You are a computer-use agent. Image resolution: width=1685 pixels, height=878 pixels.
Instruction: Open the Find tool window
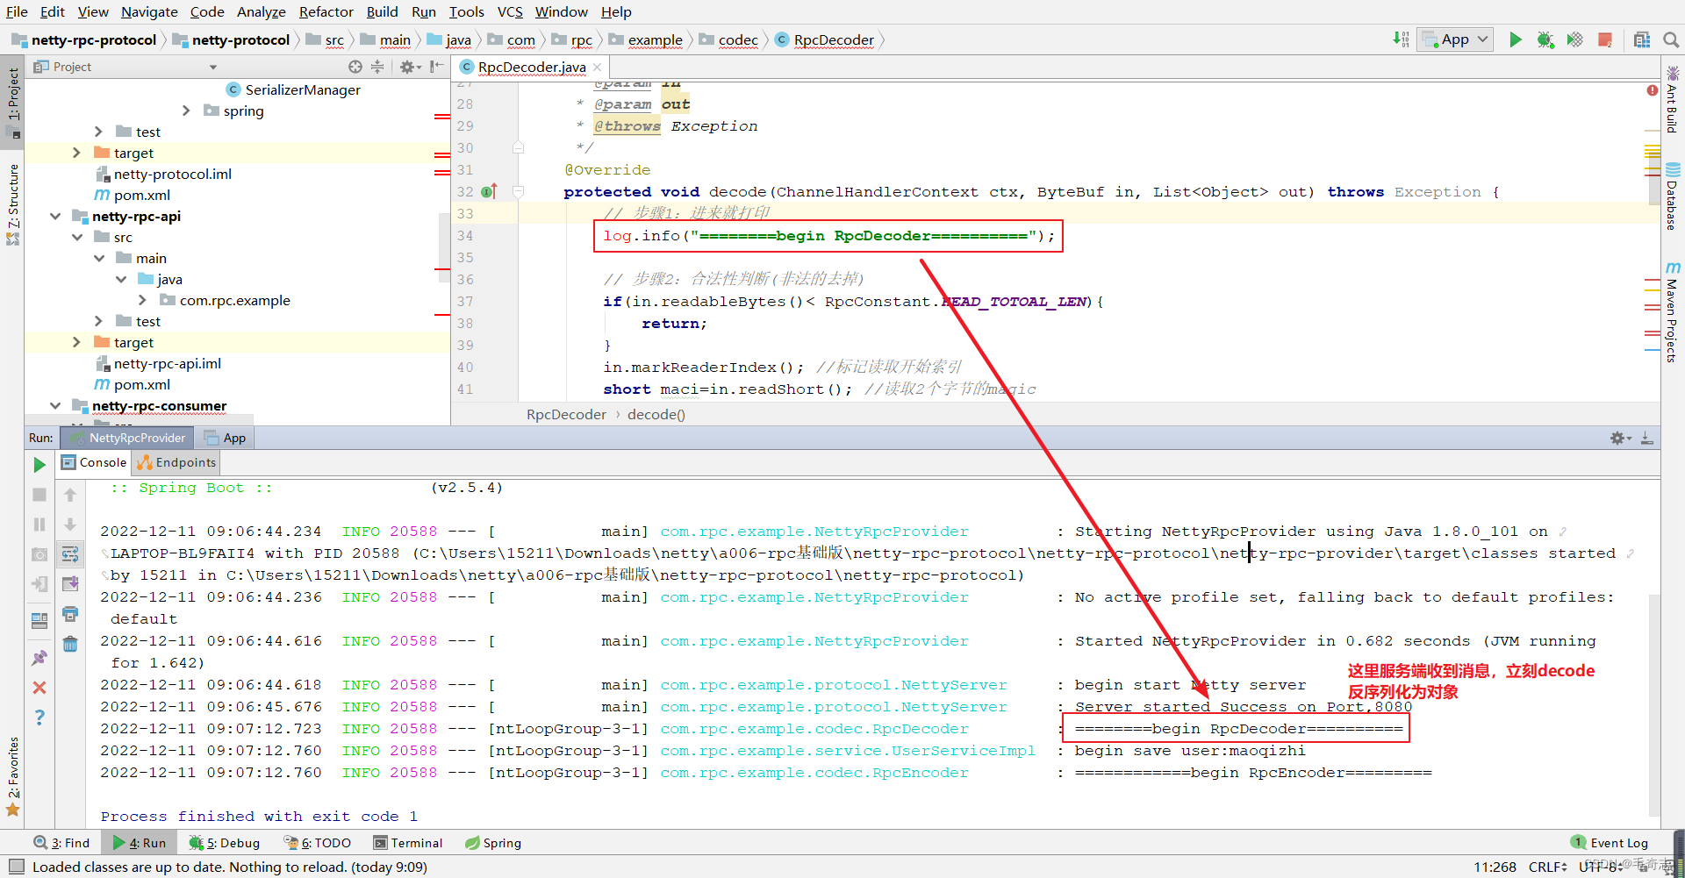click(x=61, y=843)
